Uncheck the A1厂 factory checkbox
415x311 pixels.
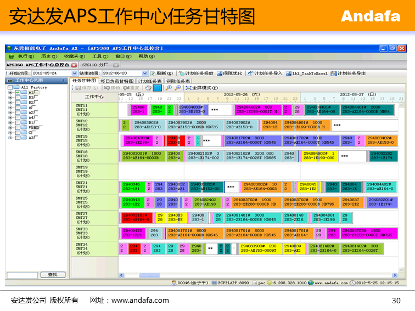(x=18, y=93)
